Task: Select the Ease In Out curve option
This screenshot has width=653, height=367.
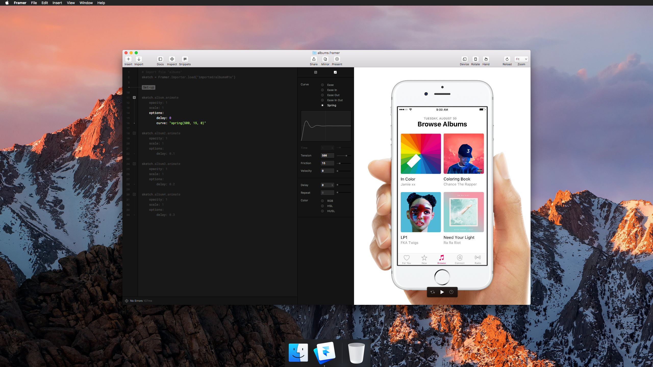Action: click(322, 100)
